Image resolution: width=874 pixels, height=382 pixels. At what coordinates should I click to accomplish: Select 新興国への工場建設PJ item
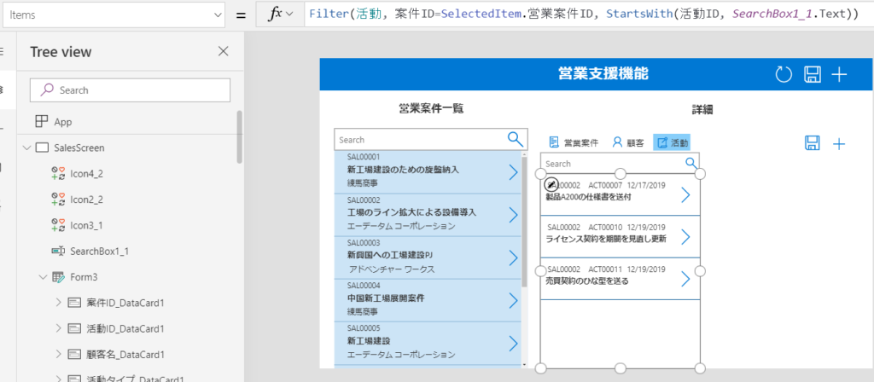pyautogui.click(x=389, y=255)
